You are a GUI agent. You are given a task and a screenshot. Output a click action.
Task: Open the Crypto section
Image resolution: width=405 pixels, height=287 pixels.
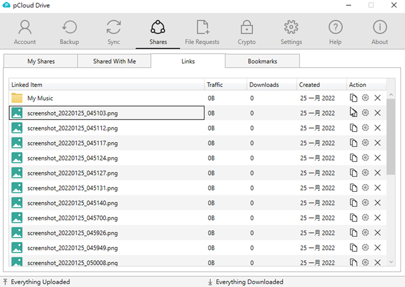tap(246, 32)
